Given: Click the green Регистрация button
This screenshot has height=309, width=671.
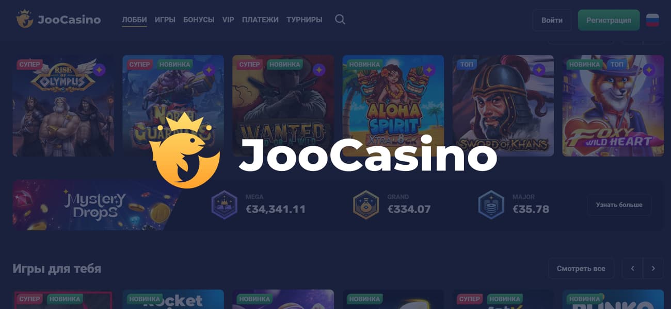Looking at the screenshot, I should (x=609, y=20).
